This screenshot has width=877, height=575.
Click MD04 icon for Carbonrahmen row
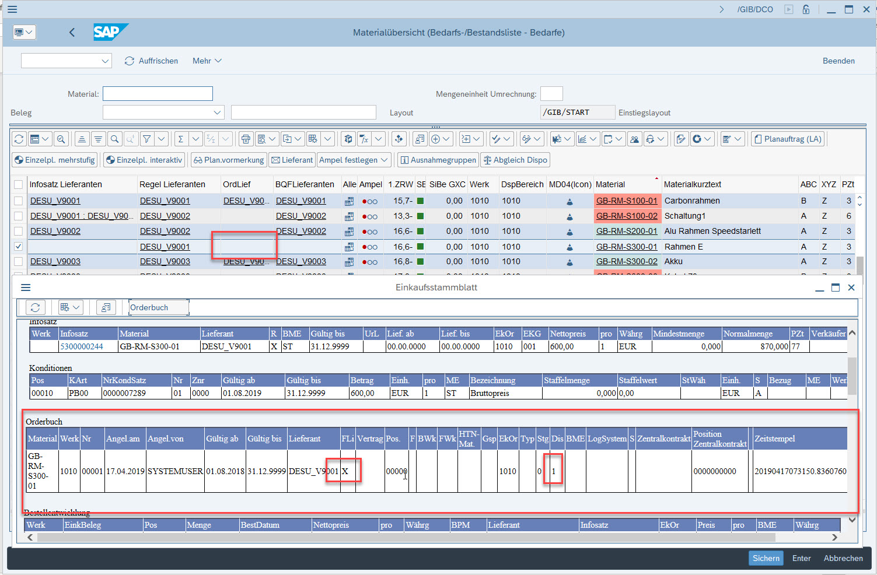coord(569,201)
